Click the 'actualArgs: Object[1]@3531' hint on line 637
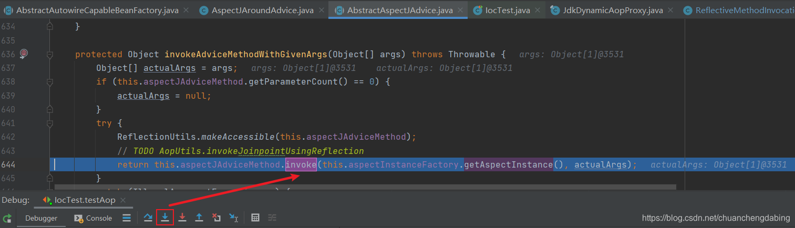795x228 pixels. click(x=444, y=68)
